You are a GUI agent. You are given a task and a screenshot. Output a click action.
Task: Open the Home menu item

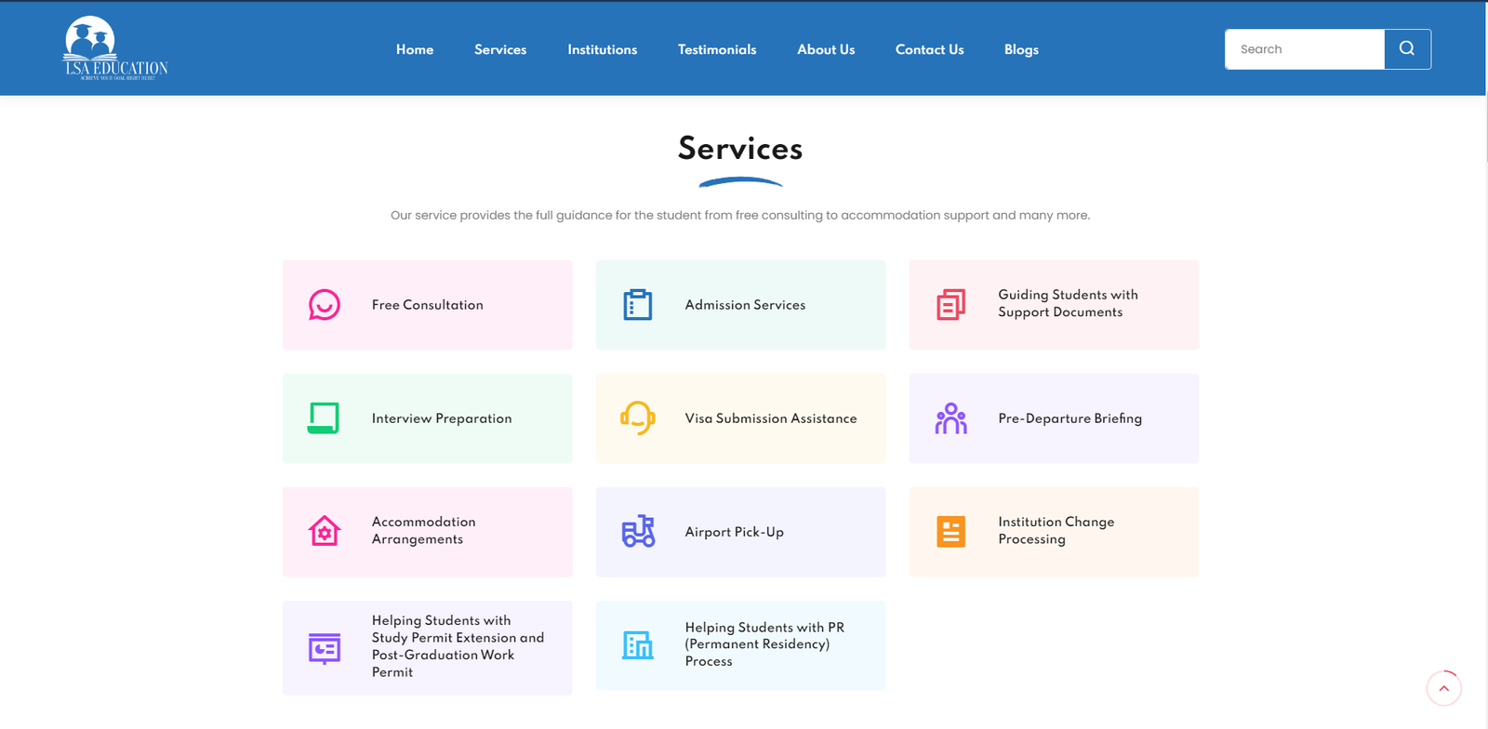[415, 50]
